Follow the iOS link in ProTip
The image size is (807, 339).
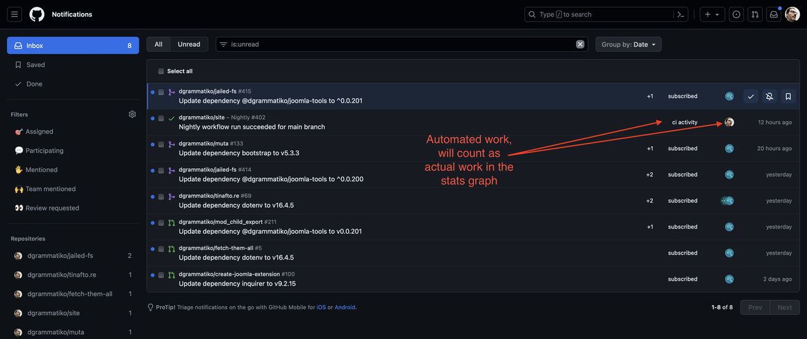click(321, 307)
